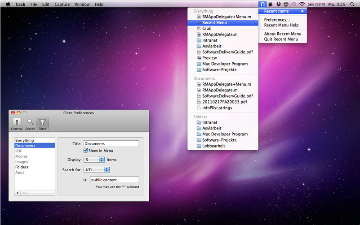Select Everything in filter list
The height and width of the screenshot is (225, 360).
[35, 140]
